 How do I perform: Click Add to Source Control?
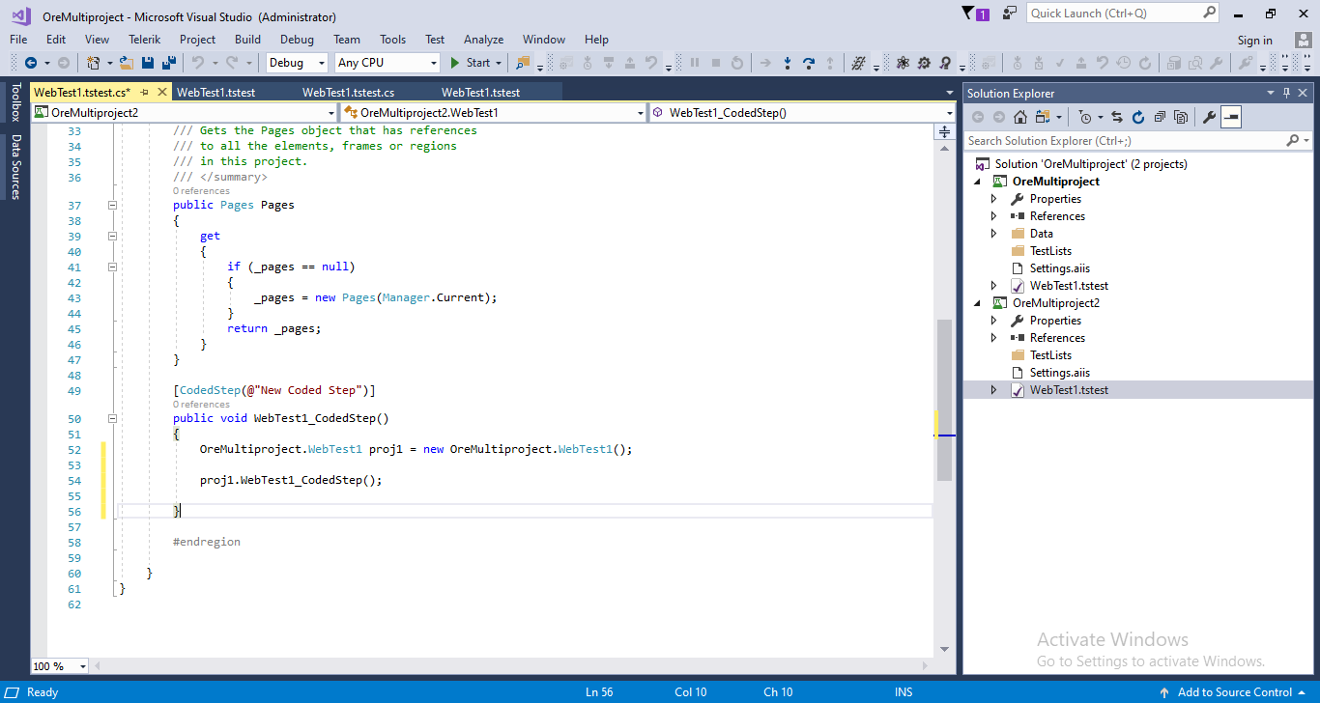click(x=1234, y=692)
